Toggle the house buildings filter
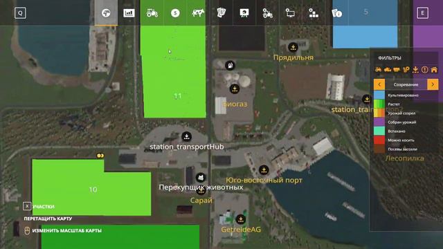Screen dimensions: 443x249 coord(434,69)
